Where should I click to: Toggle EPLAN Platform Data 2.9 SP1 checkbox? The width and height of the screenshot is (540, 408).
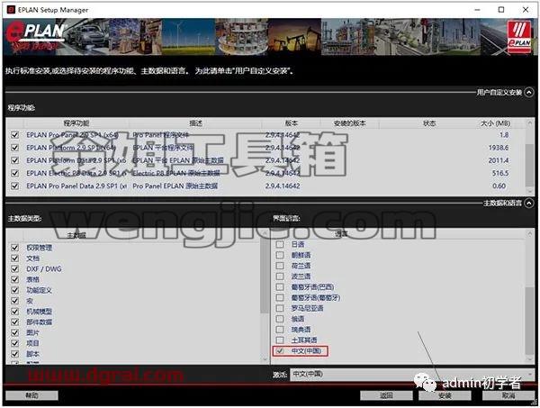click(x=14, y=160)
